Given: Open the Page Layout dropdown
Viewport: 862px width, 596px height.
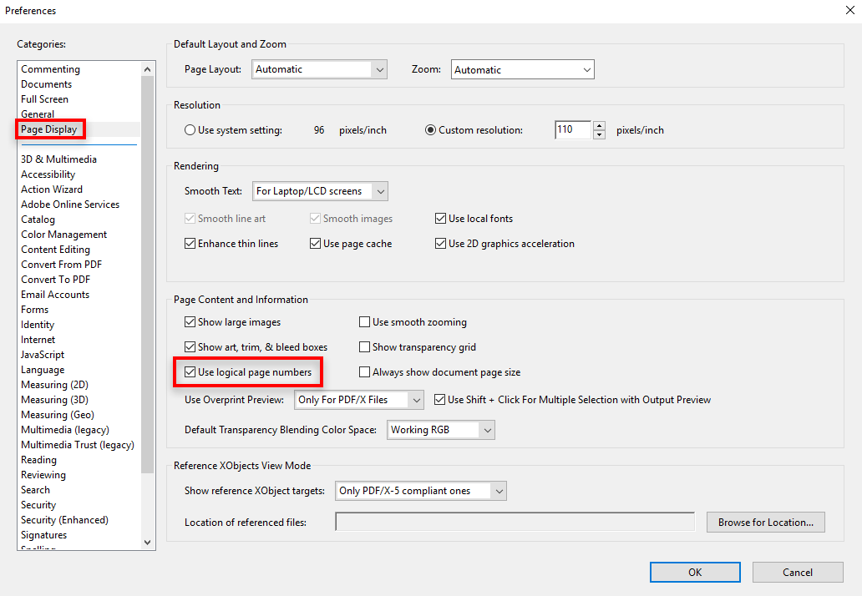Looking at the screenshot, I should coord(318,69).
